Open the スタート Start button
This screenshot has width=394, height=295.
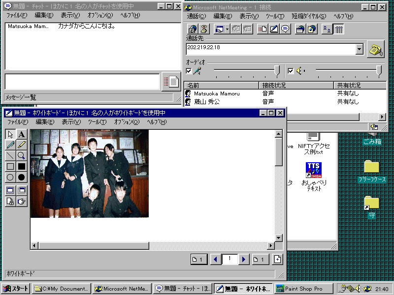pyautogui.click(x=16, y=289)
